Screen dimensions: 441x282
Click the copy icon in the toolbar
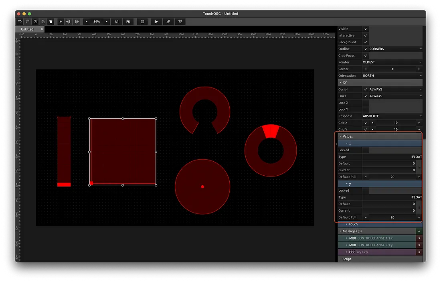coord(35,22)
